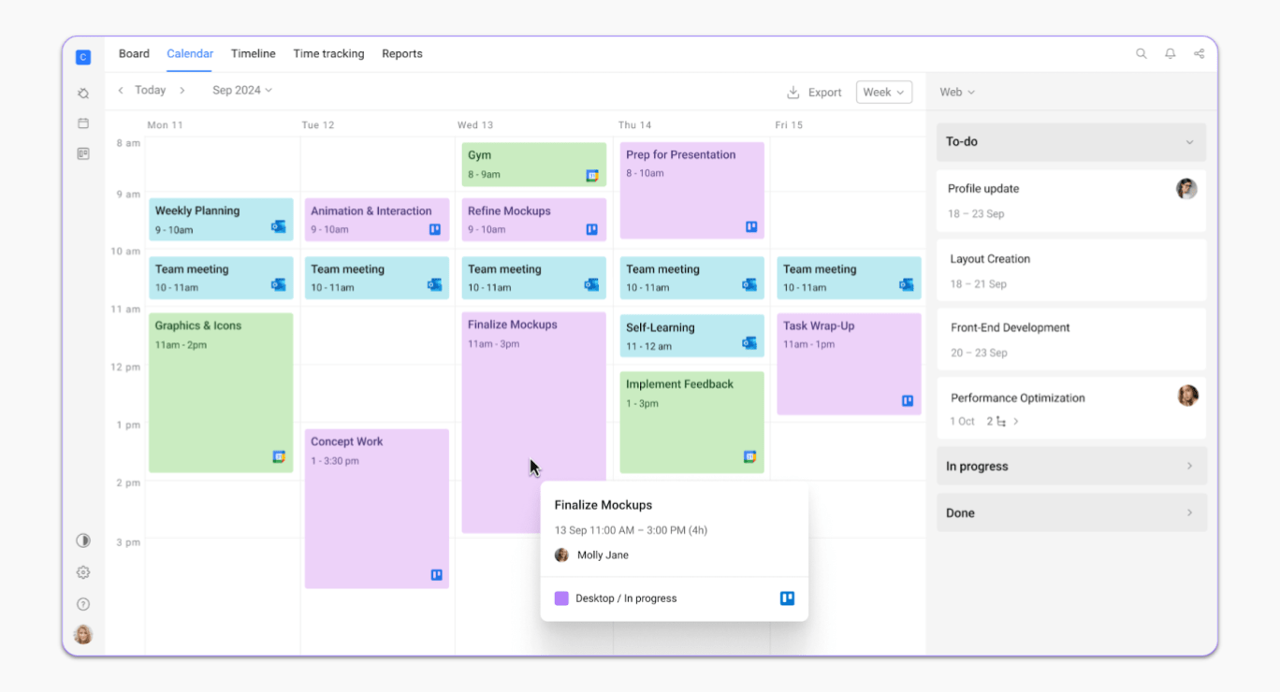The width and height of the screenshot is (1280, 692).
Task: Open notifications via the bell icon
Action: click(x=1170, y=53)
